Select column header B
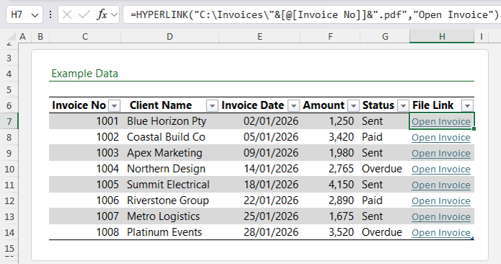Image resolution: width=501 pixels, height=264 pixels. click(40, 37)
